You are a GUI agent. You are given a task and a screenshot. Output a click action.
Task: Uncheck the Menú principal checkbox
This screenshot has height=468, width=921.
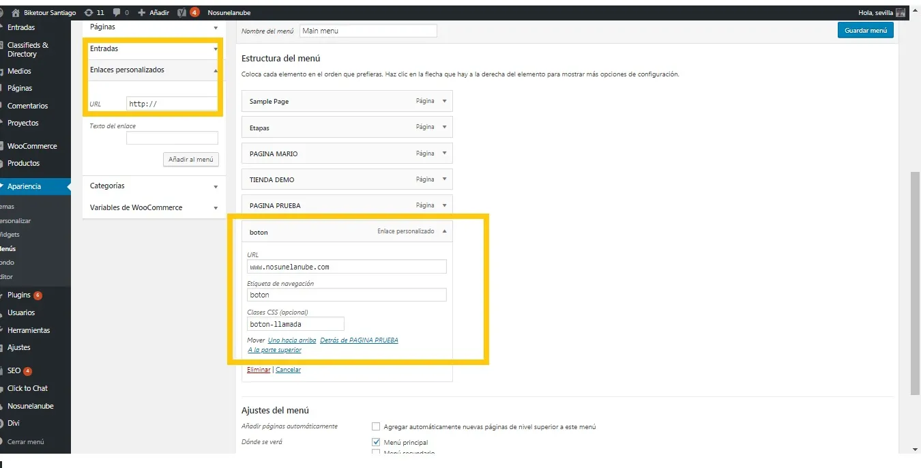pos(376,442)
